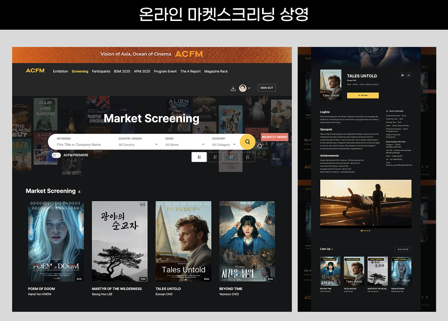Click the highlighted white sort button
This screenshot has width=448, height=321.
click(x=199, y=157)
